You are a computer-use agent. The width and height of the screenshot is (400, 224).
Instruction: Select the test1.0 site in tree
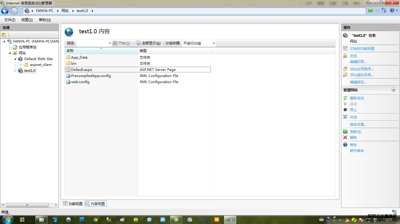click(30, 71)
